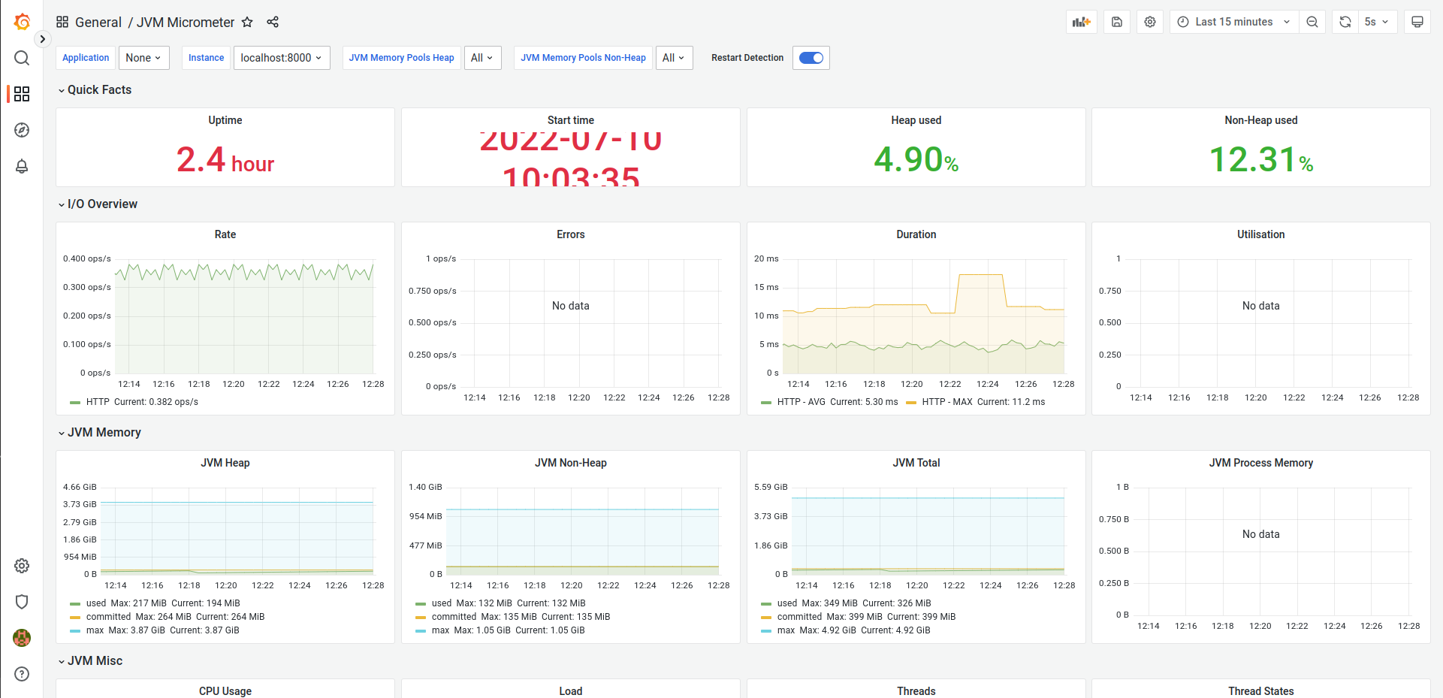The height and width of the screenshot is (698, 1443).
Task: Click the Load panel title
Action: tap(571, 691)
